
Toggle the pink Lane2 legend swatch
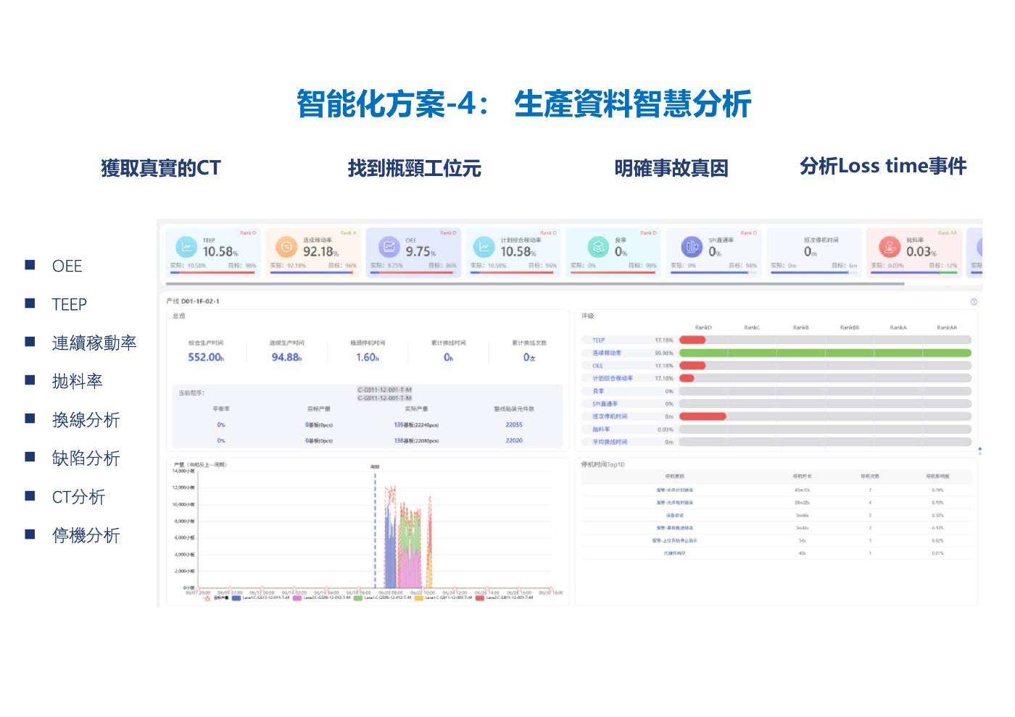pos(297,598)
